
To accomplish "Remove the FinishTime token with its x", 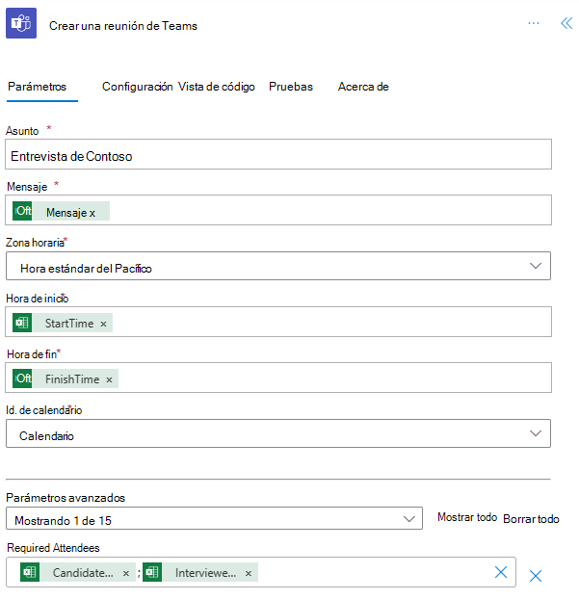I will (109, 379).
